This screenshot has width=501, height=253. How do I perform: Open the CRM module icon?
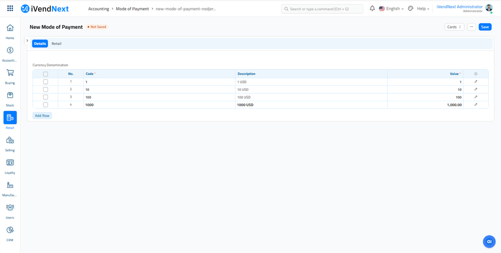pyautogui.click(x=10, y=231)
